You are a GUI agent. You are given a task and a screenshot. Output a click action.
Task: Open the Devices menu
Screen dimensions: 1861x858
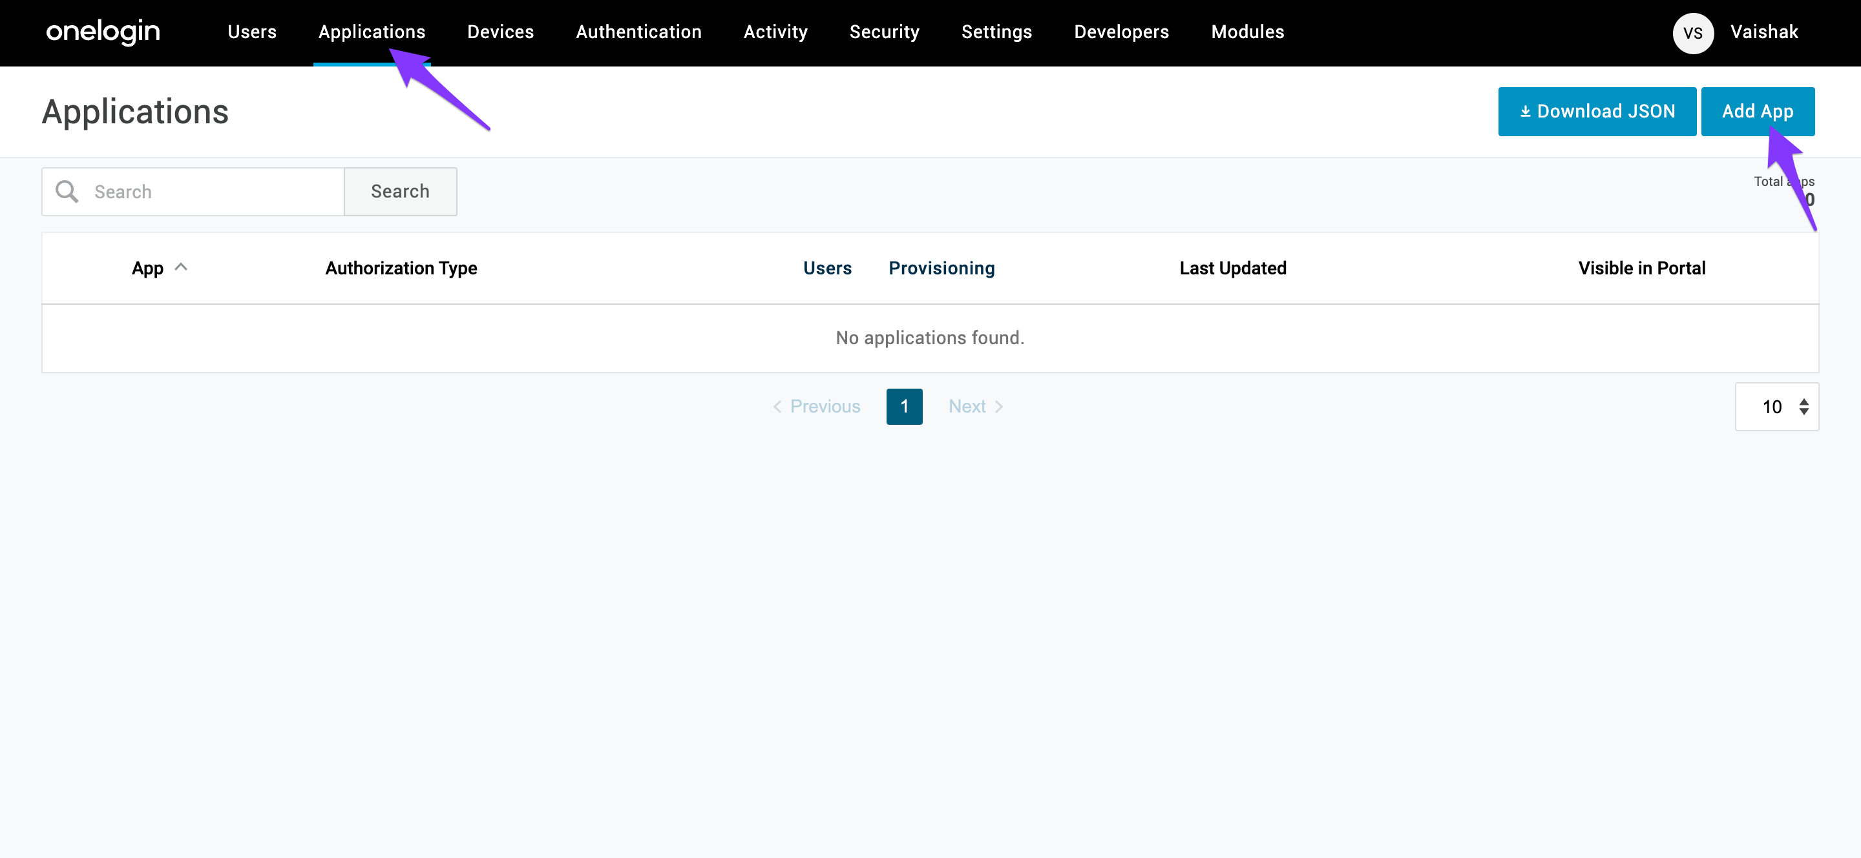pos(500,32)
